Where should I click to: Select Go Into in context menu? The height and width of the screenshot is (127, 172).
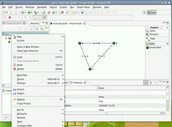coord(38,41)
